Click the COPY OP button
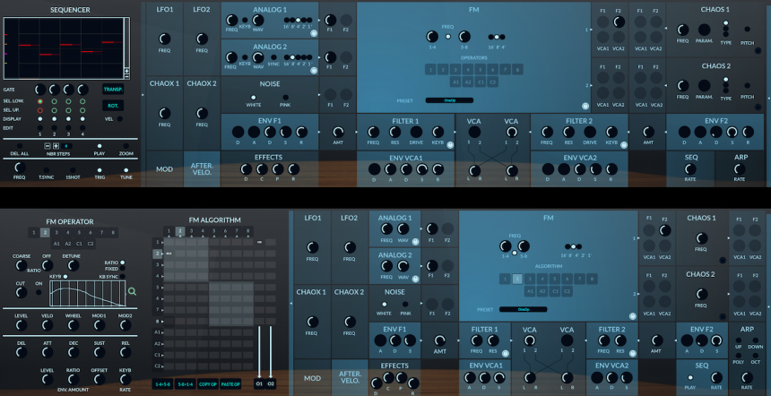 pyautogui.click(x=208, y=384)
